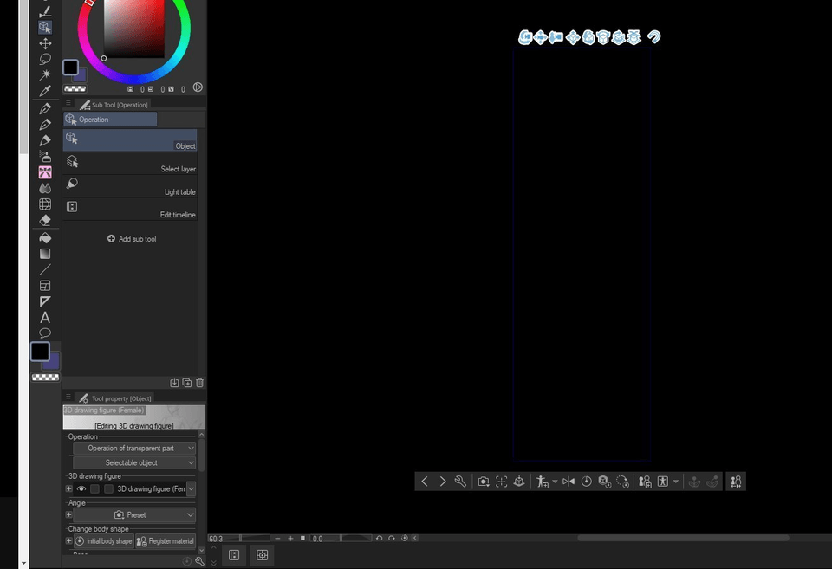The width and height of the screenshot is (832, 569).
Task: Duplicate sub tool icon in Sub Tool footer
Action: [187, 383]
